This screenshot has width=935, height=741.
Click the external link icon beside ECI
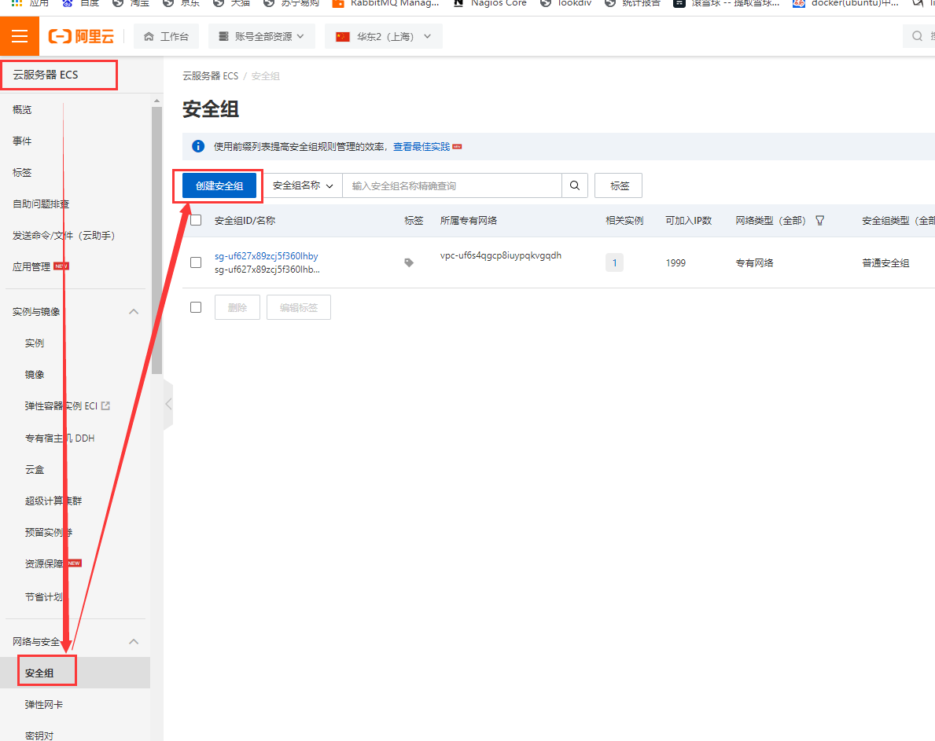click(105, 405)
